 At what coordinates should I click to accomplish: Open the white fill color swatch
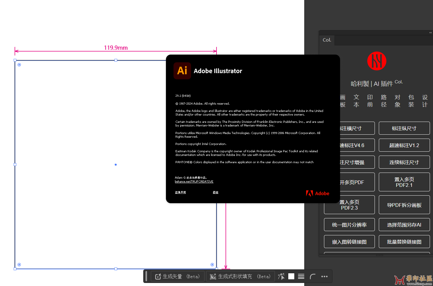pyautogui.click(x=291, y=276)
